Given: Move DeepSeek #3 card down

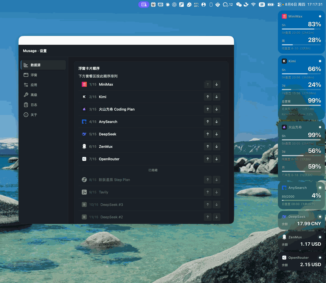Looking at the screenshot, I should 216,205.
